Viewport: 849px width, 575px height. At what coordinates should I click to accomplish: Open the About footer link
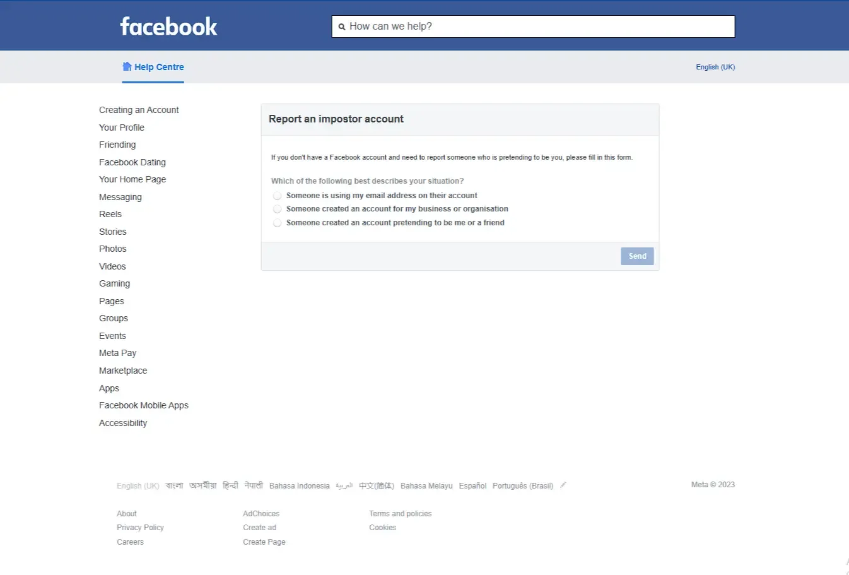coord(127,514)
